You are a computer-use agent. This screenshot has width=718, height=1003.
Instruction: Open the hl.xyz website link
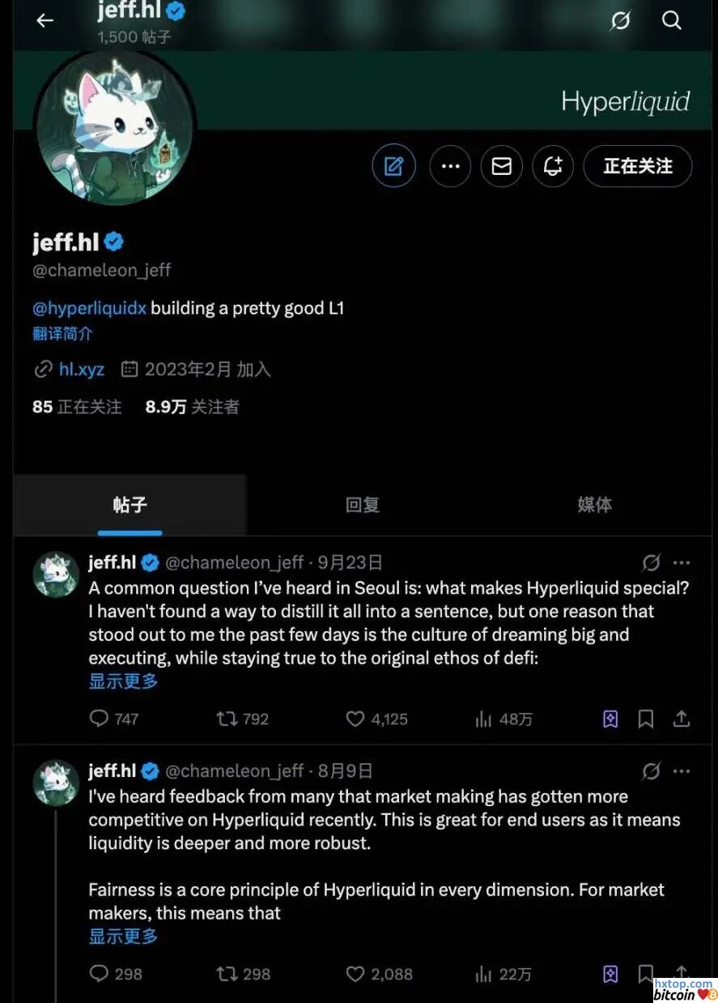click(x=81, y=369)
